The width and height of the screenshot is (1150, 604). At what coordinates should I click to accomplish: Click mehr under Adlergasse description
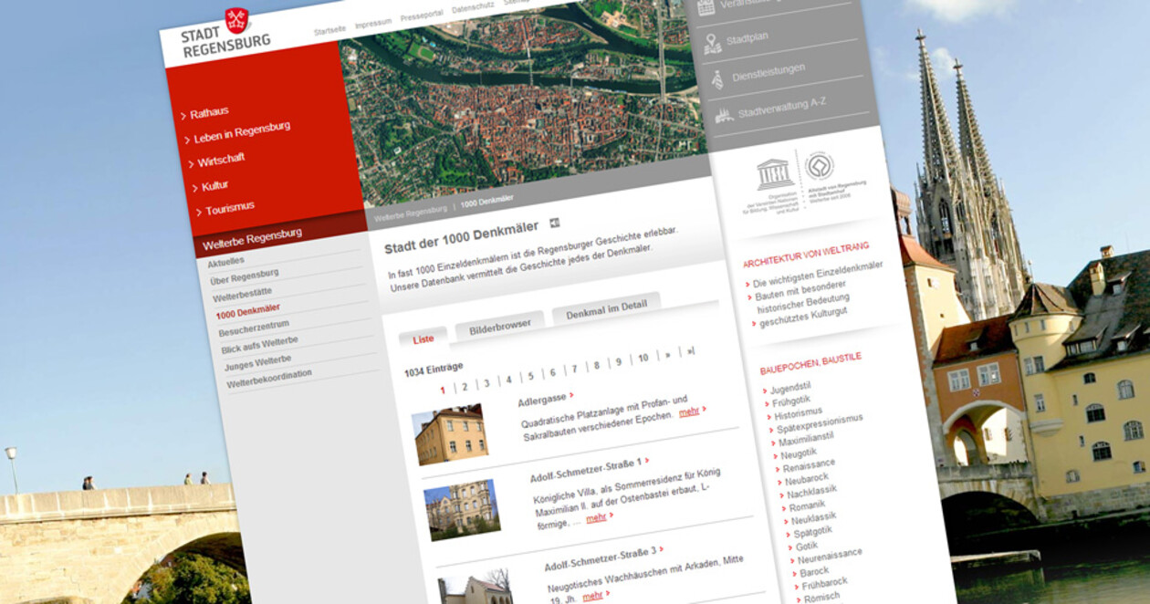tap(689, 411)
